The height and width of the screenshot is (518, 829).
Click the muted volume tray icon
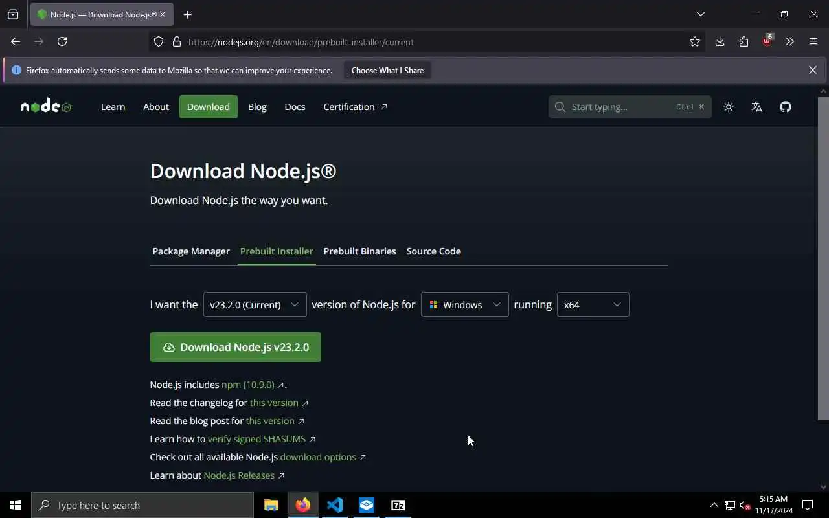tap(745, 505)
